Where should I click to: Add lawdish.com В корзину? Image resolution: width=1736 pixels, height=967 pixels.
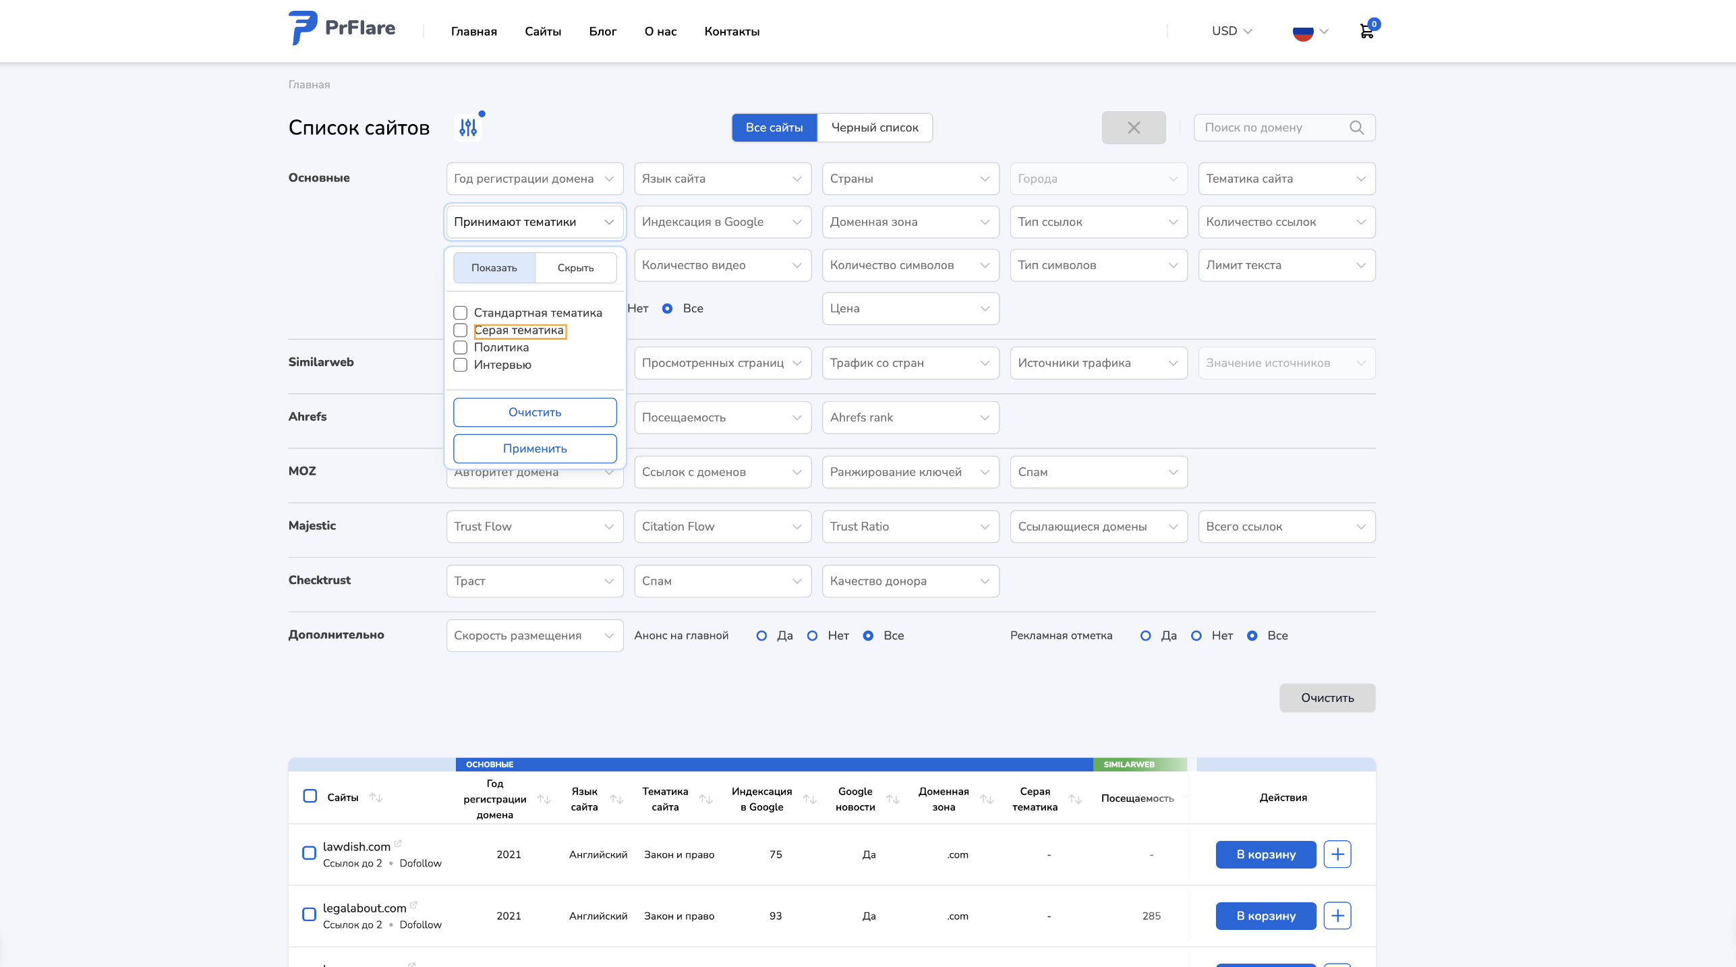coord(1265,854)
